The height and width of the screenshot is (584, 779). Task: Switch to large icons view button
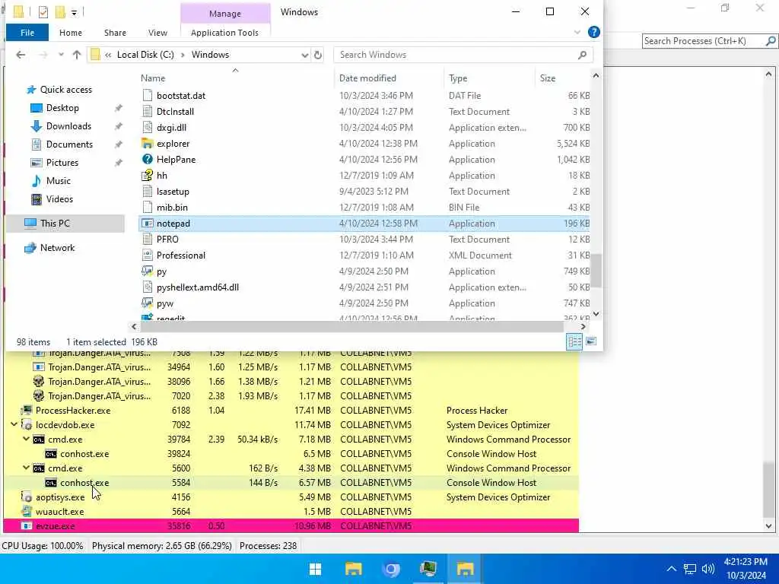point(591,341)
